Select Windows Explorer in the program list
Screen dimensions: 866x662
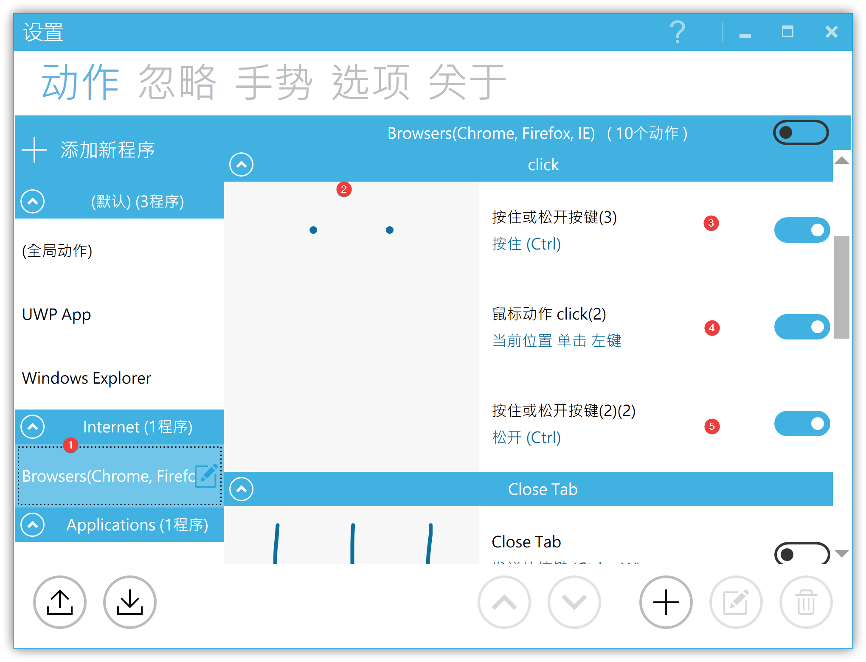87,378
